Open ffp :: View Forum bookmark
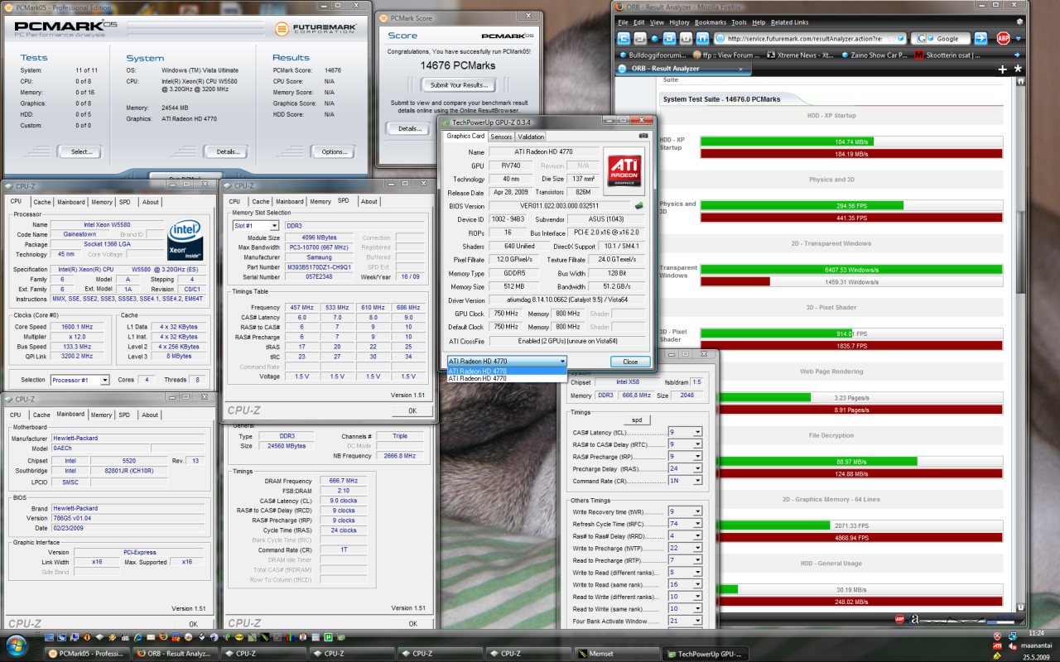The height and width of the screenshot is (662, 1060). [726, 55]
